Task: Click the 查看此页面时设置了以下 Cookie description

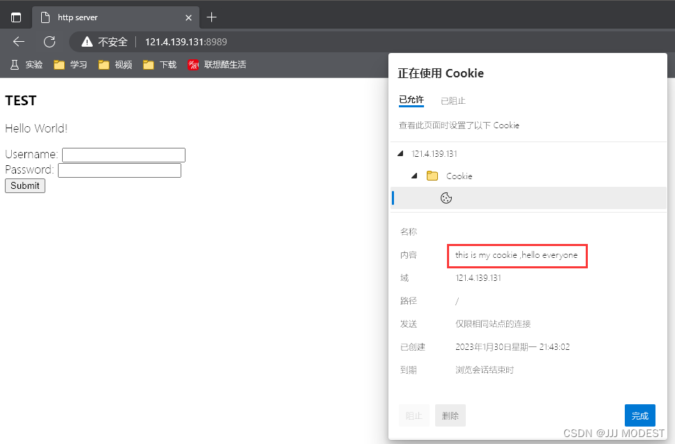Action: coord(459,125)
